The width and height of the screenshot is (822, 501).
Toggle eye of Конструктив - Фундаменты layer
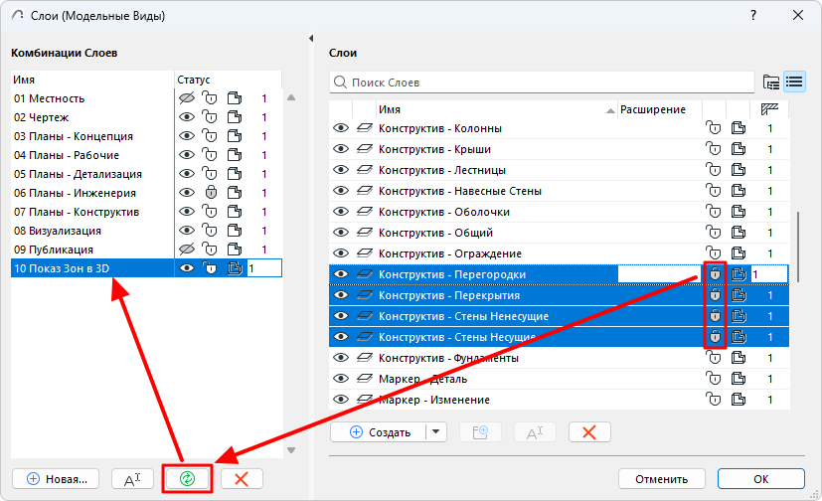pos(341,358)
